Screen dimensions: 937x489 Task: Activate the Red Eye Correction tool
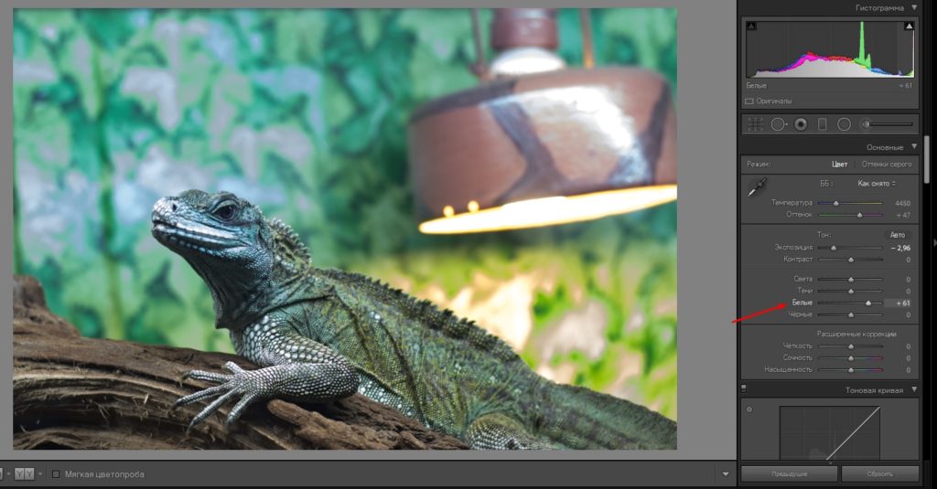801,124
